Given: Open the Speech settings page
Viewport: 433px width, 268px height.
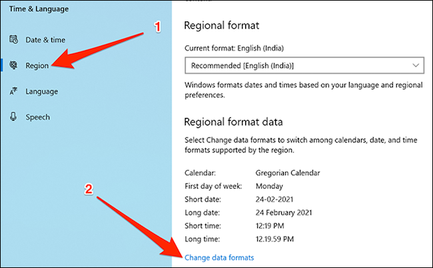Looking at the screenshot, I should click(x=37, y=117).
